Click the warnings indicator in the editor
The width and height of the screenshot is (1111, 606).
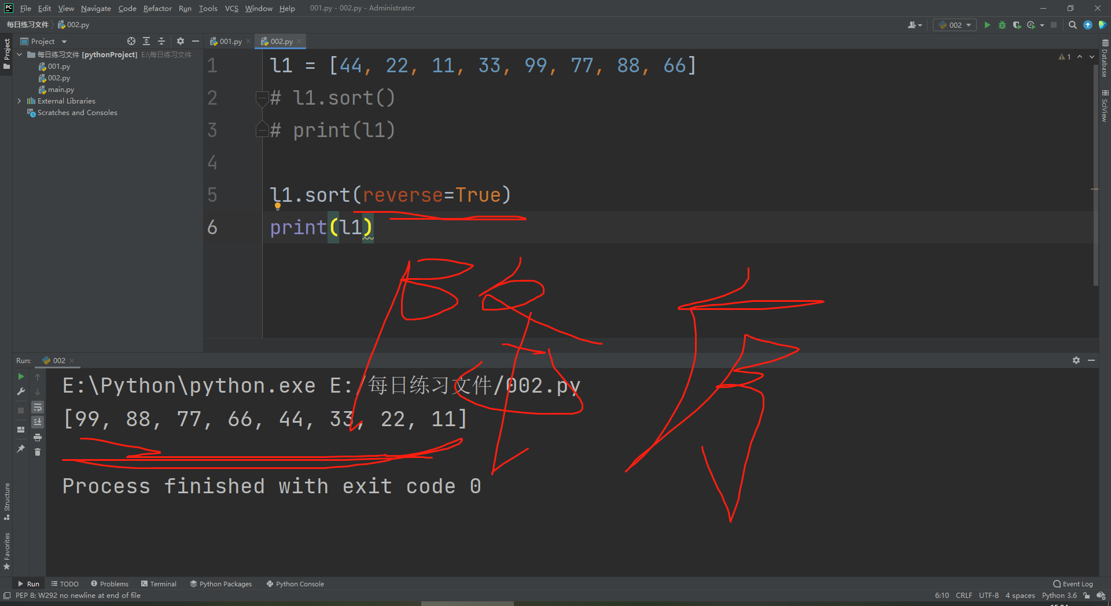pyautogui.click(x=1065, y=57)
